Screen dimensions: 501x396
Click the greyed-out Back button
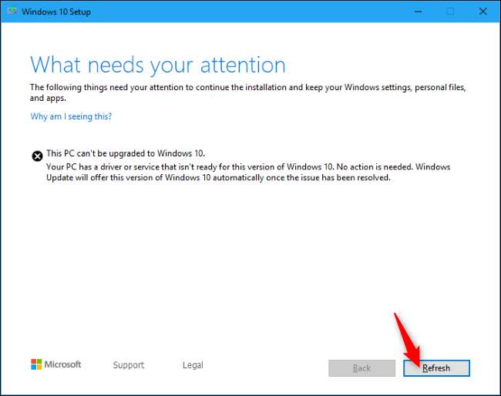pyautogui.click(x=361, y=368)
